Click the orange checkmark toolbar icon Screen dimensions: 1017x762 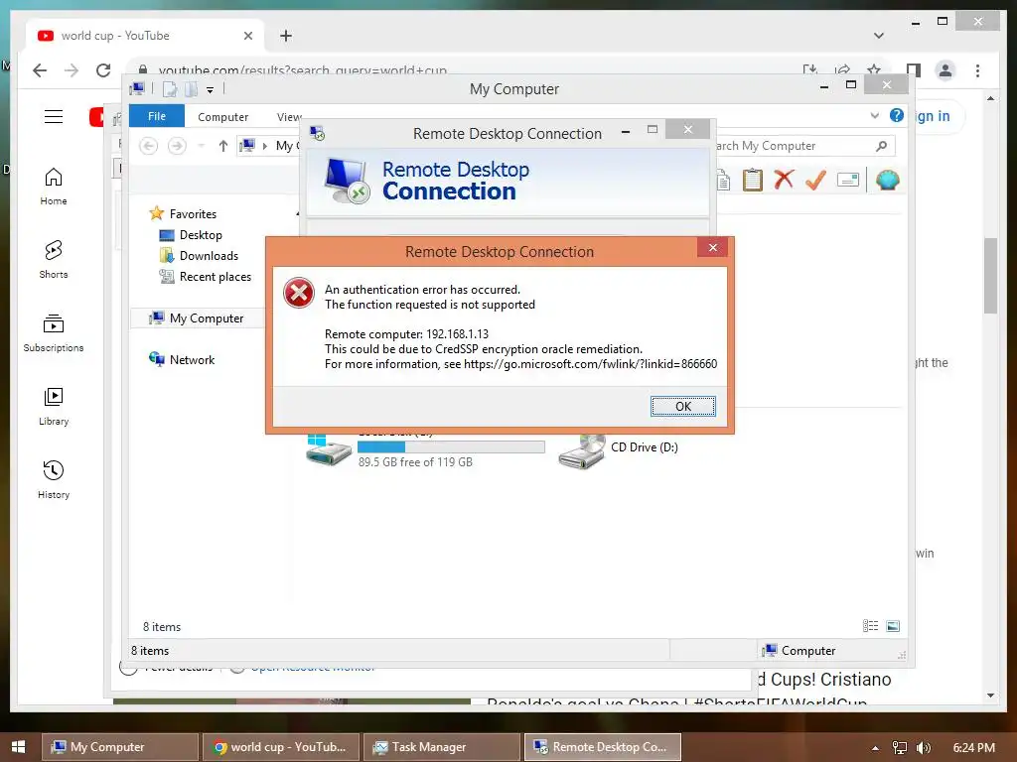815,180
